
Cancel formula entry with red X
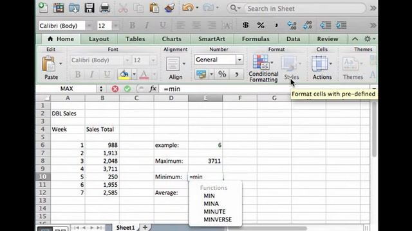115,89
